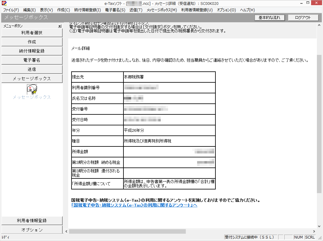The image size is (323, 241).
Task: Close the メニューボタン side panel
Action: tap(60, 26)
